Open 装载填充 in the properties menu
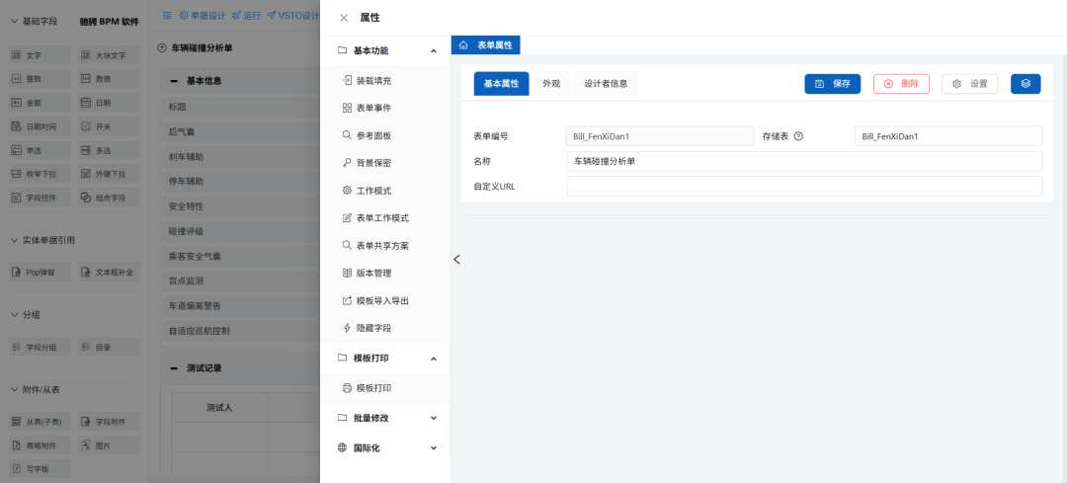 click(x=385, y=80)
